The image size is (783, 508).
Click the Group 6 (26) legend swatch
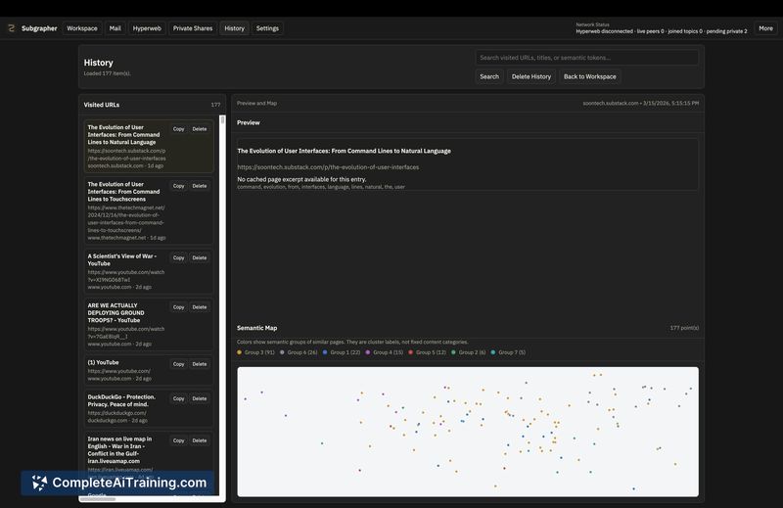pyautogui.click(x=282, y=352)
